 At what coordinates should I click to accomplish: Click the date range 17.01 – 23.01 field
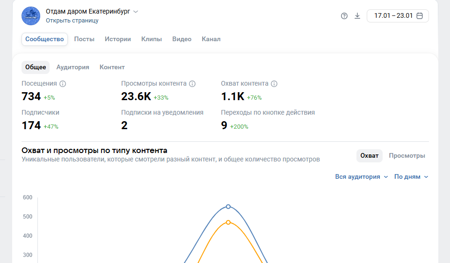click(393, 16)
